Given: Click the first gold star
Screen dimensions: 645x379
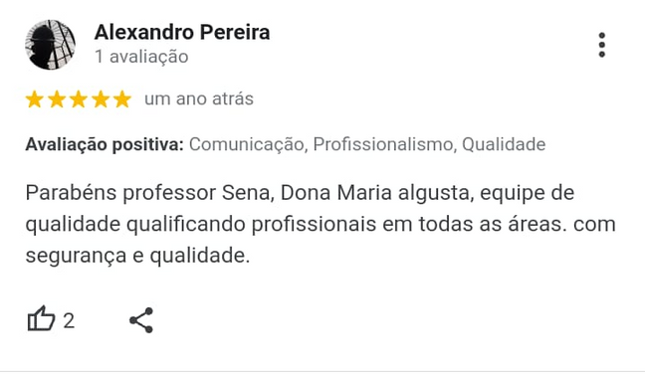Looking at the screenshot, I should pos(35,99).
